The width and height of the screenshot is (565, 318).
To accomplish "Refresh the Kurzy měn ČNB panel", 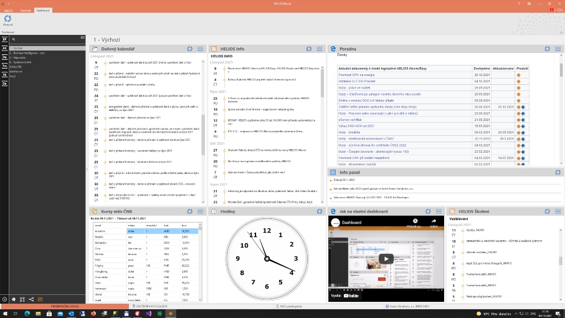I will click(190, 212).
